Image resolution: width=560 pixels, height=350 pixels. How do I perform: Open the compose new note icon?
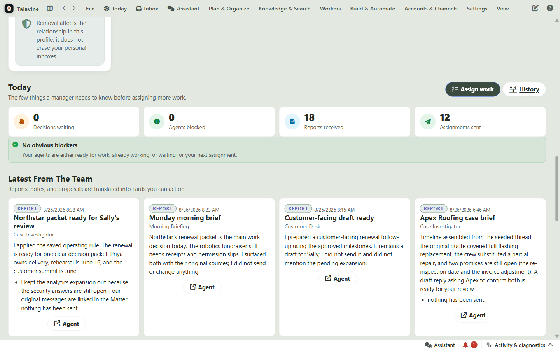click(535, 8)
